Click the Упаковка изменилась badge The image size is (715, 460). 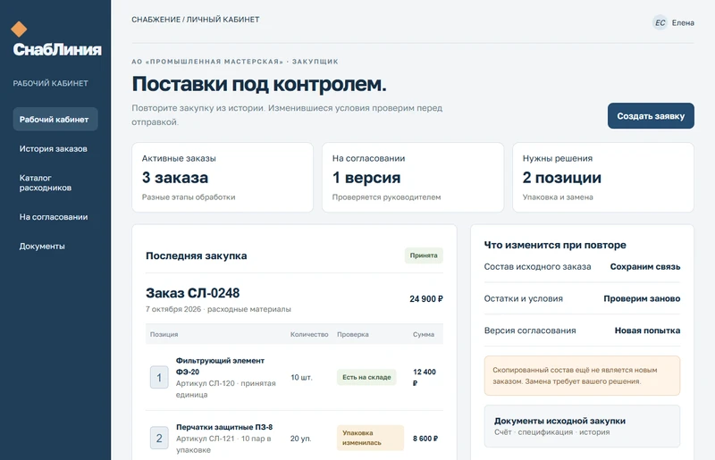point(370,438)
